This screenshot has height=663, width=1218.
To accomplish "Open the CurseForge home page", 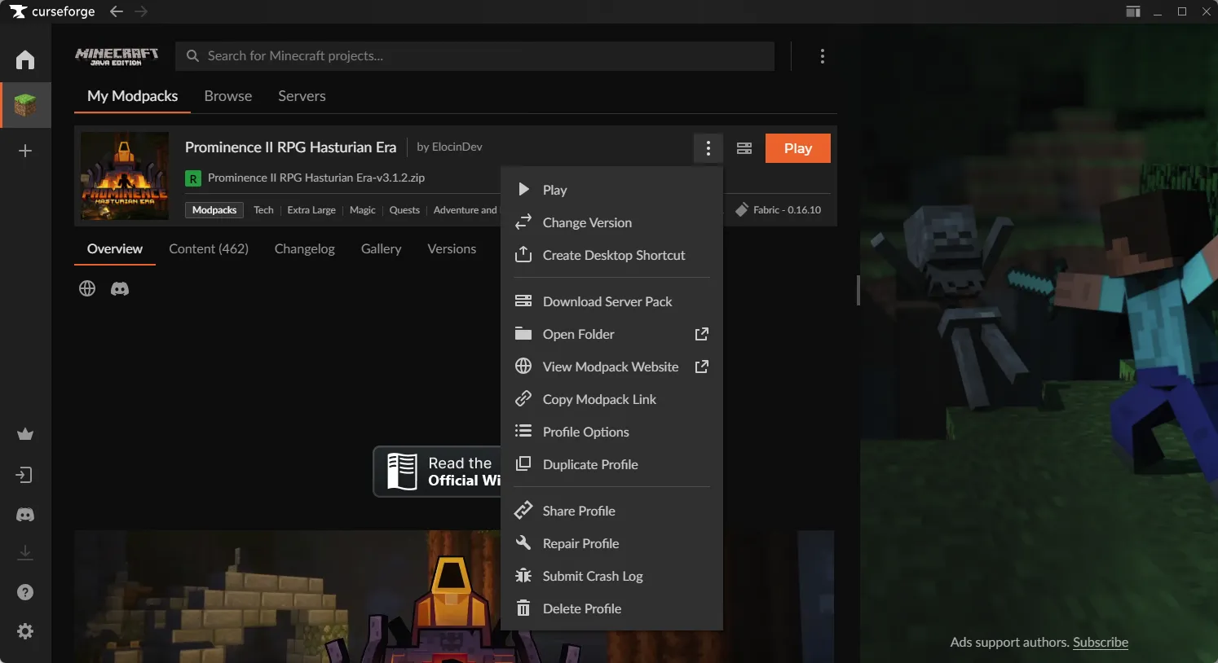I will pos(24,59).
